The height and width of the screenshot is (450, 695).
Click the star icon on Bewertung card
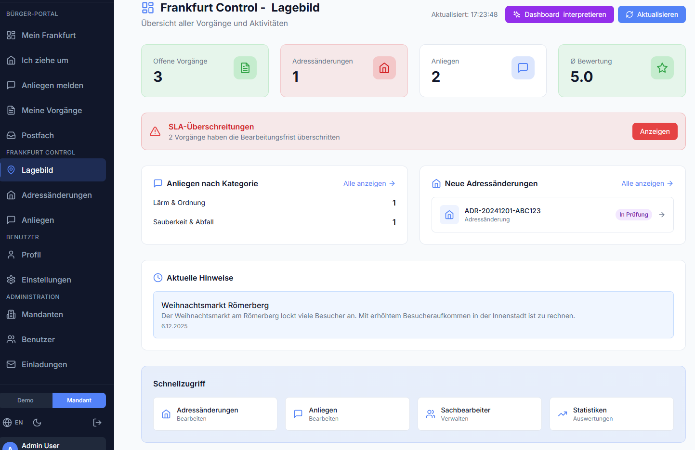click(662, 68)
